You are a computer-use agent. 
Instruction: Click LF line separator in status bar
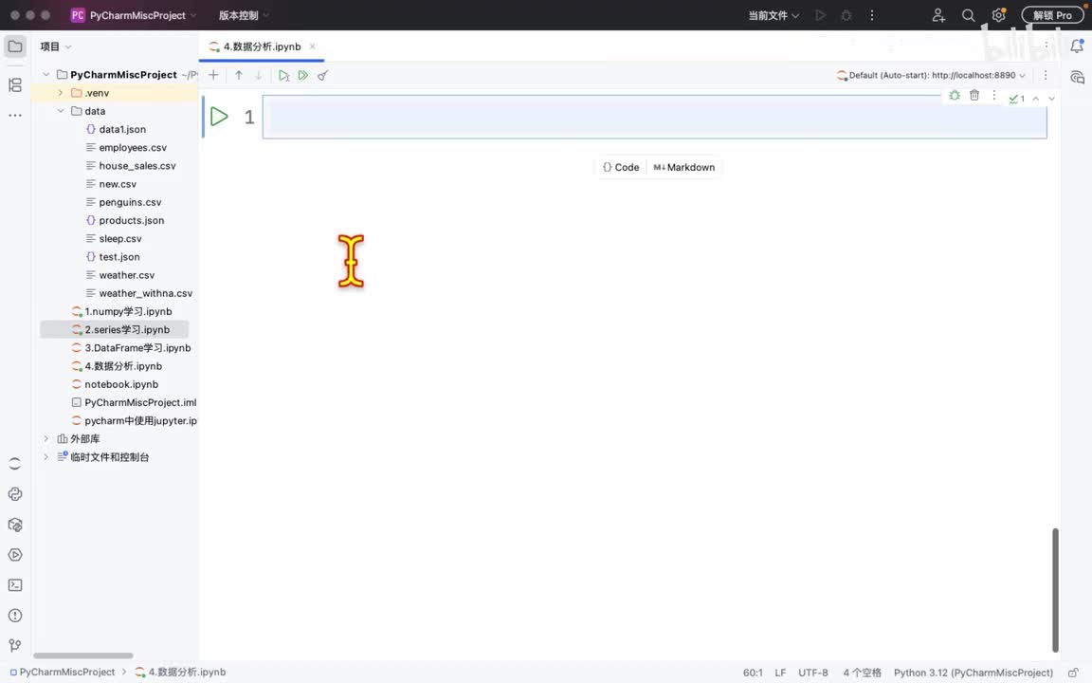[780, 673]
